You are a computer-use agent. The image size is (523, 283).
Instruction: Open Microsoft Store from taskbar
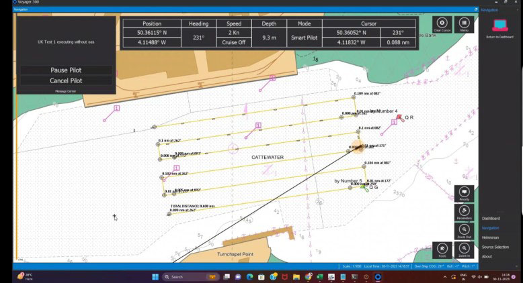click(x=261, y=277)
